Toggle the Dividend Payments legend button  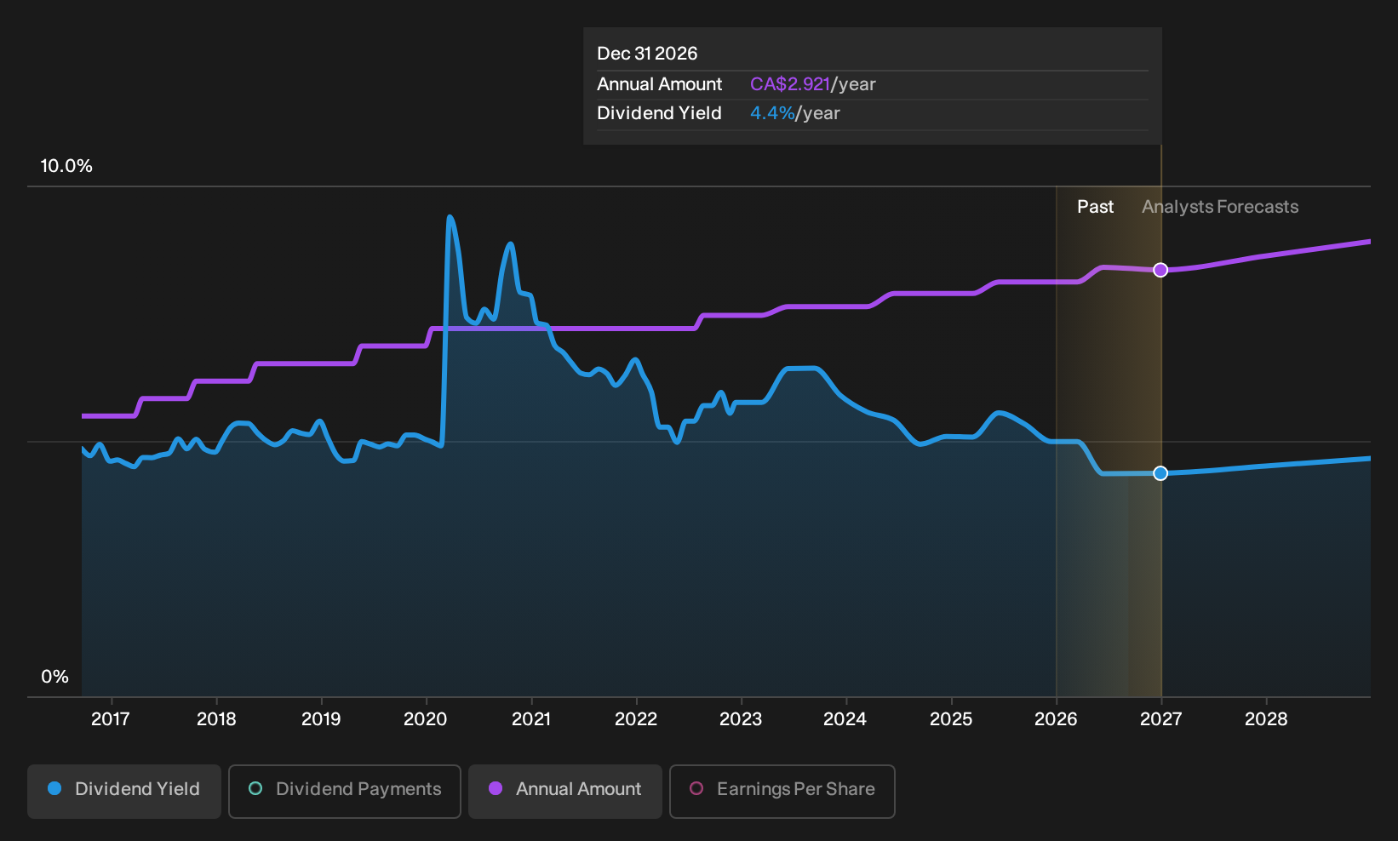(x=345, y=792)
